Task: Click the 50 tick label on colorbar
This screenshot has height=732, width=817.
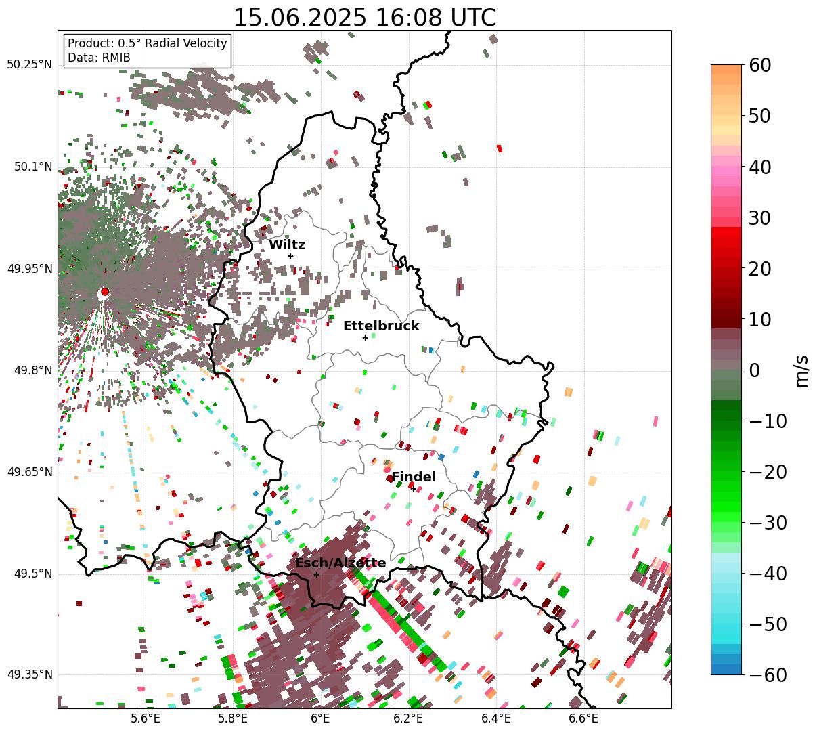Action: [761, 116]
